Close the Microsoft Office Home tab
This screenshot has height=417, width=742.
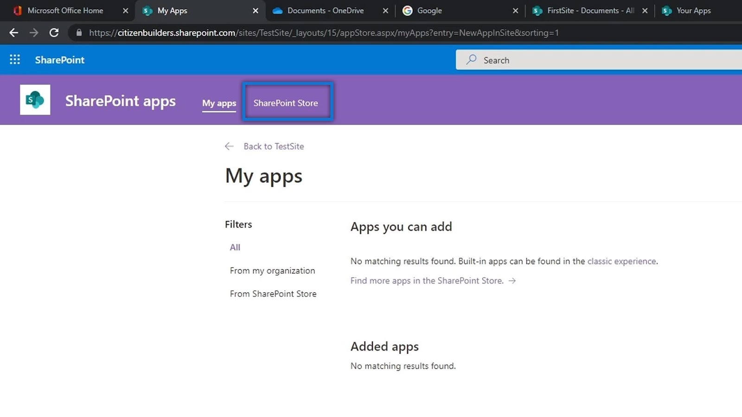[125, 11]
